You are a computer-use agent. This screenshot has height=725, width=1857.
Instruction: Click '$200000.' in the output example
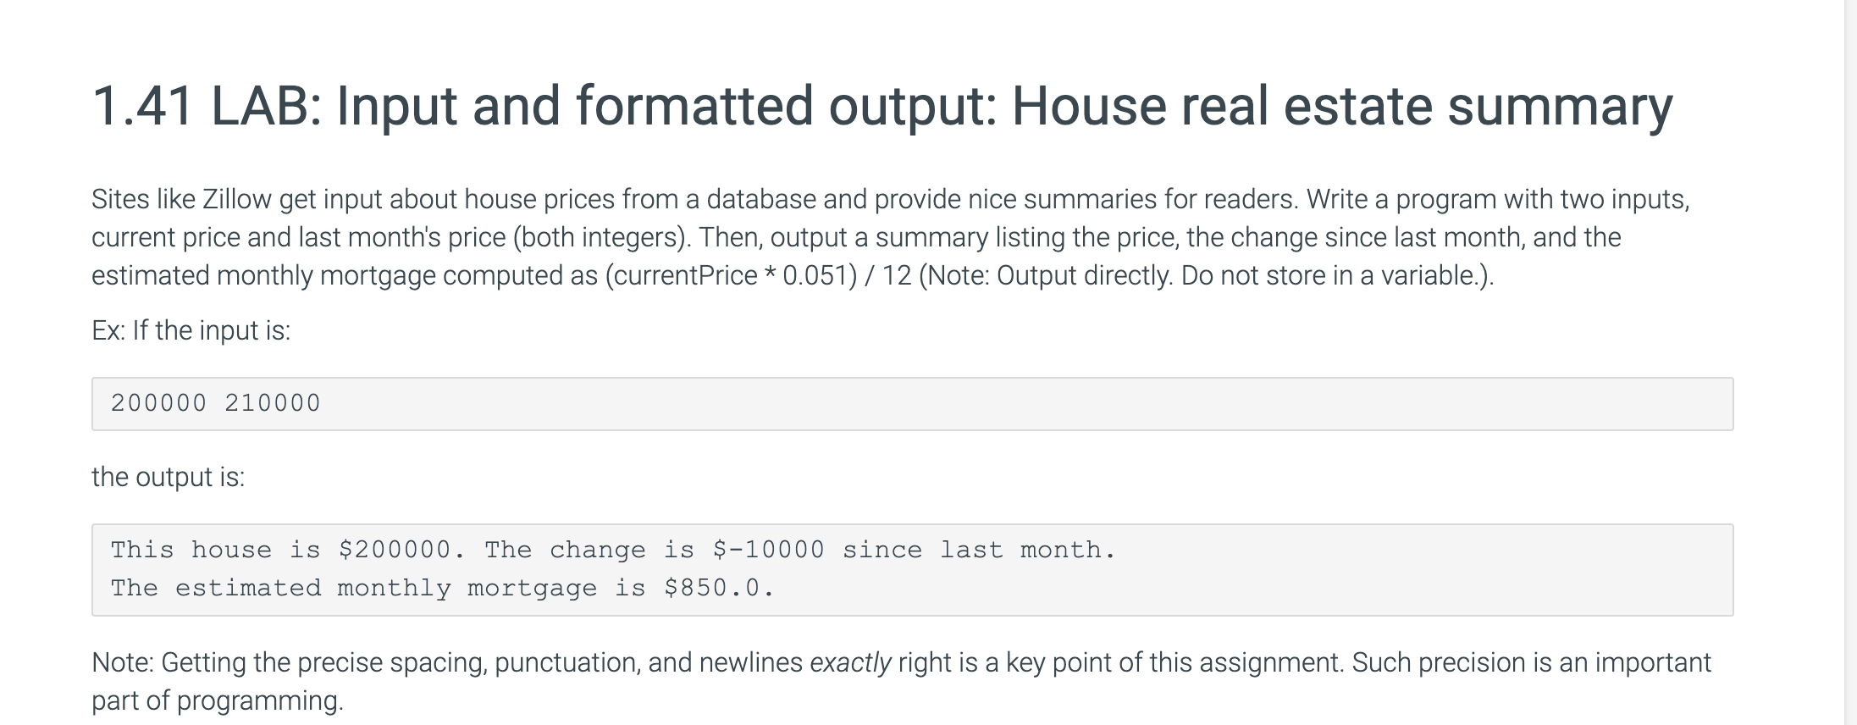click(401, 550)
